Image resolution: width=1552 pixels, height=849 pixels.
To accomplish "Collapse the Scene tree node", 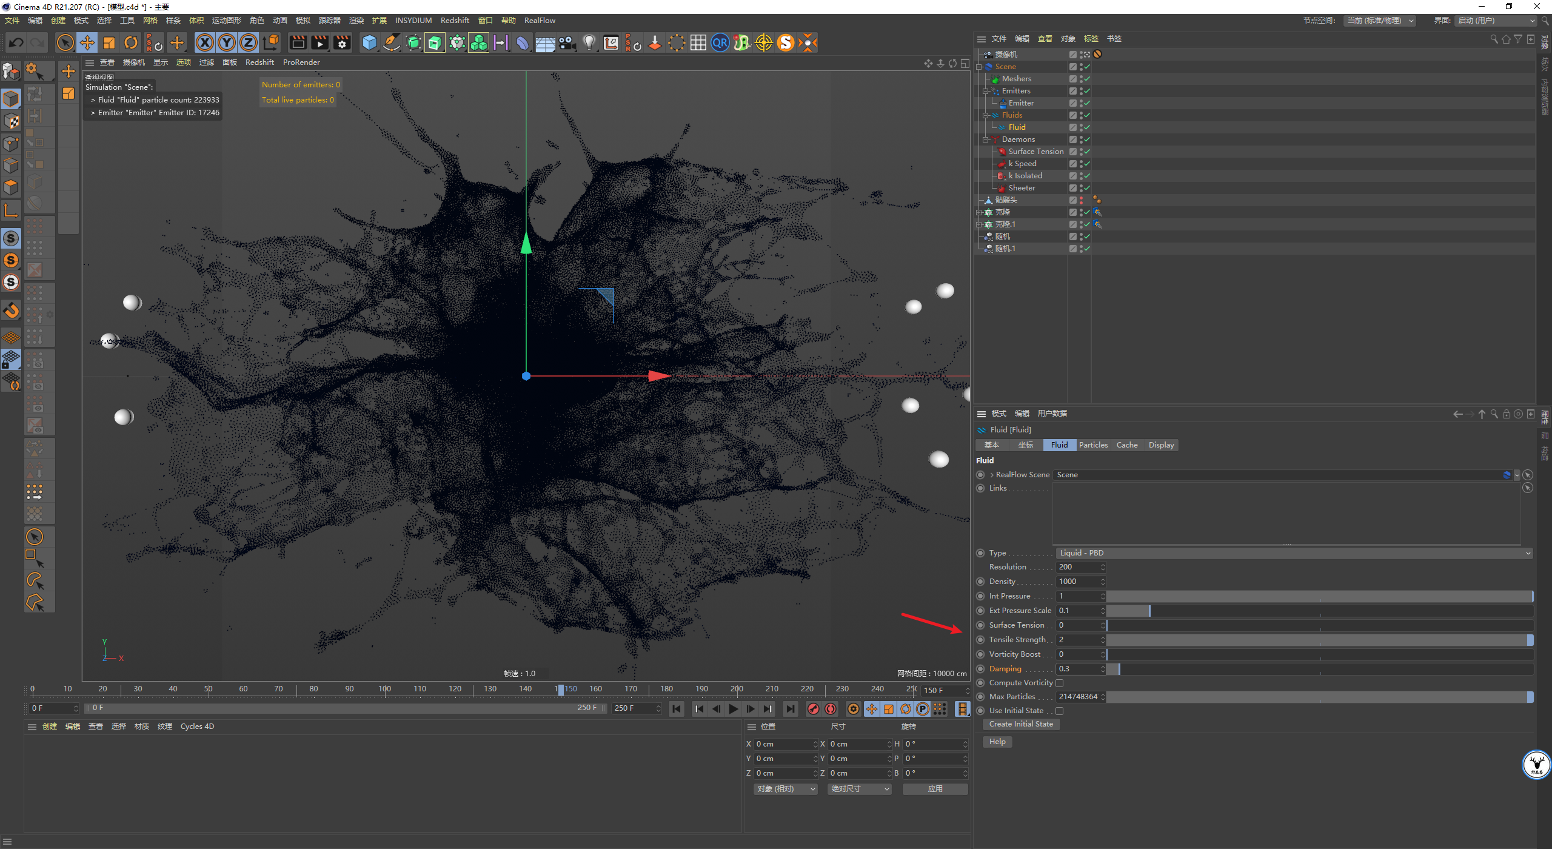I will pyautogui.click(x=979, y=67).
